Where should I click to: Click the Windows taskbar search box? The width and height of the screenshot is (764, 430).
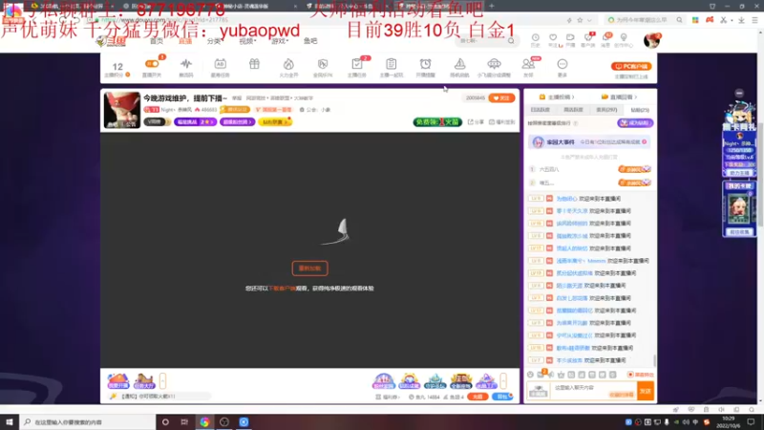[88, 421]
